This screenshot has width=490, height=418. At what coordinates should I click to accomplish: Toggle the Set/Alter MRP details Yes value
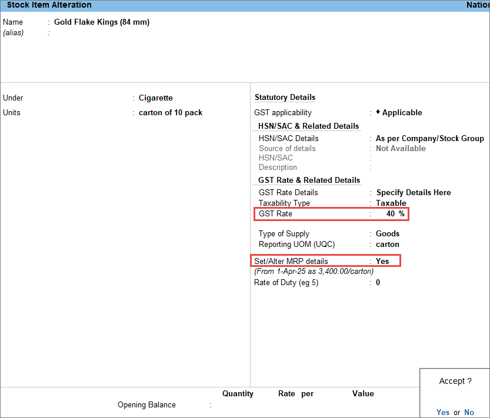pyautogui.click(x=382, y=261)
